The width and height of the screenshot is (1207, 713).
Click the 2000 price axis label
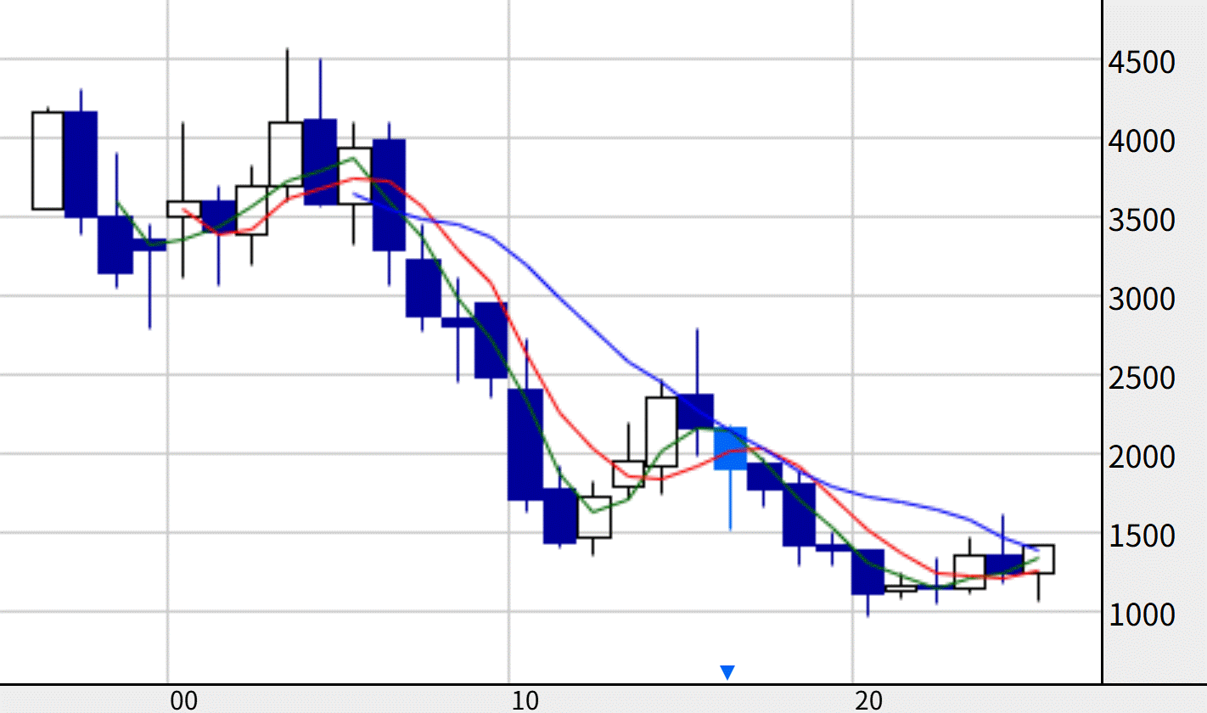[1142, 458]
